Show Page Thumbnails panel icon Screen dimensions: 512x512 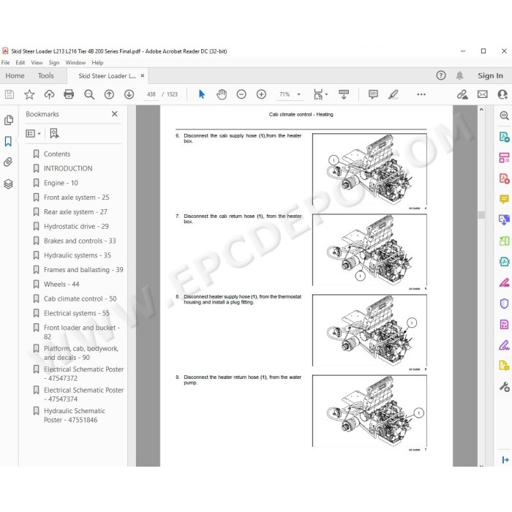pyautogui.click(x=9, y=120)
